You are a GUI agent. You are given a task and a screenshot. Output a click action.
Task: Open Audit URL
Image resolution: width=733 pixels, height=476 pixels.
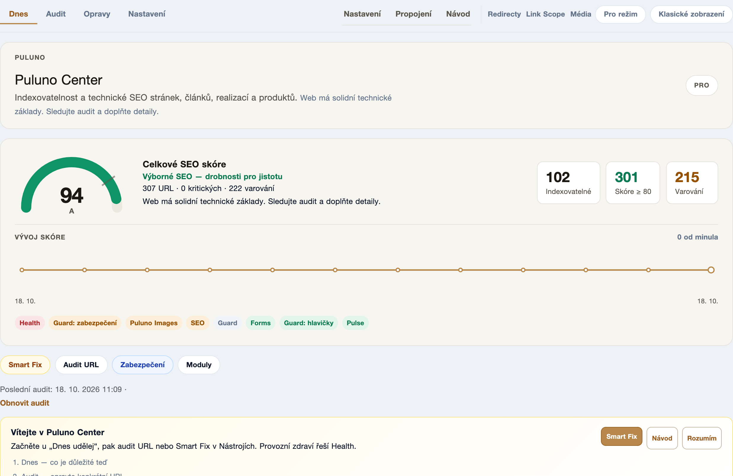click(x=81, y=365)
